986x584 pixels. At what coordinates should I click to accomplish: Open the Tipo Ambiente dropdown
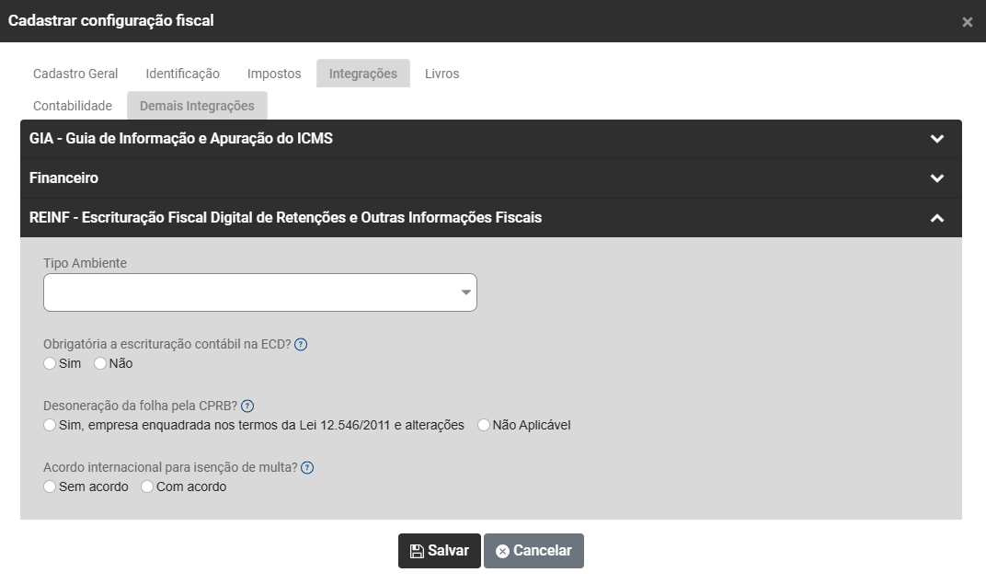point(259,292)
